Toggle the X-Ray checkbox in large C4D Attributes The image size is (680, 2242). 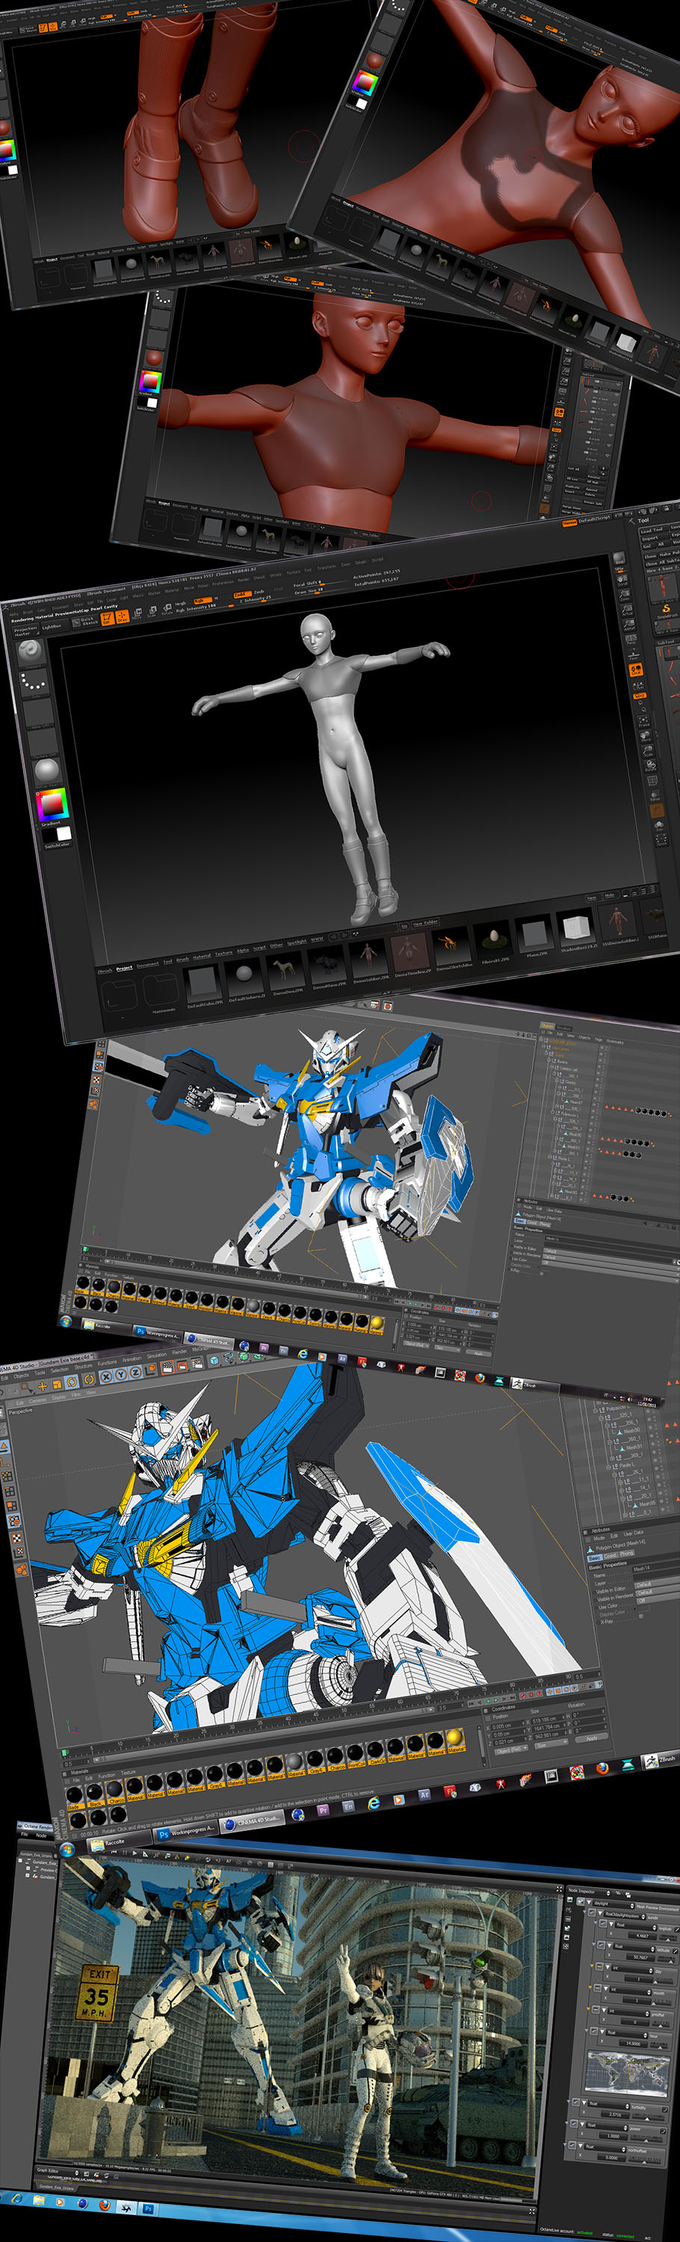[642, 1618]
